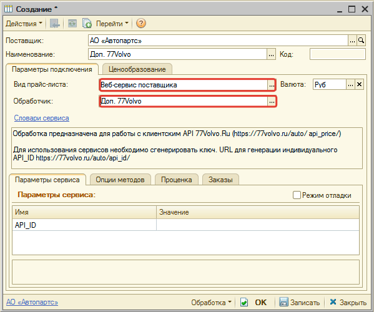
Task: Clear the Валюта field with X icon
Action: point(359,84)
